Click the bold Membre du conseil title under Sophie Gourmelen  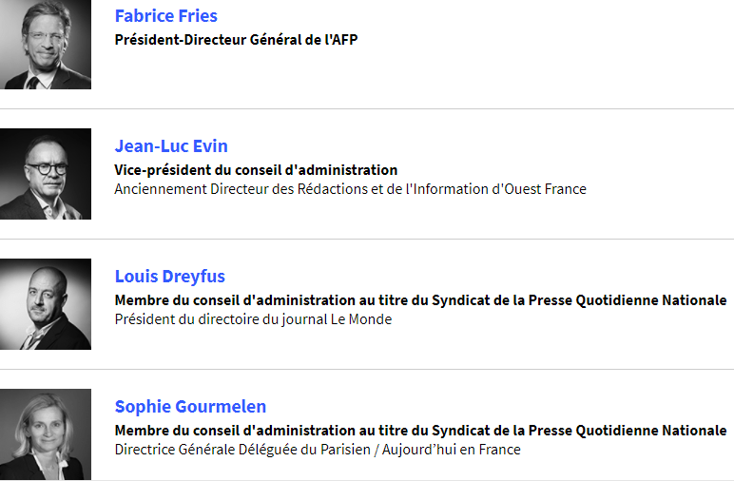coord(420,431)
